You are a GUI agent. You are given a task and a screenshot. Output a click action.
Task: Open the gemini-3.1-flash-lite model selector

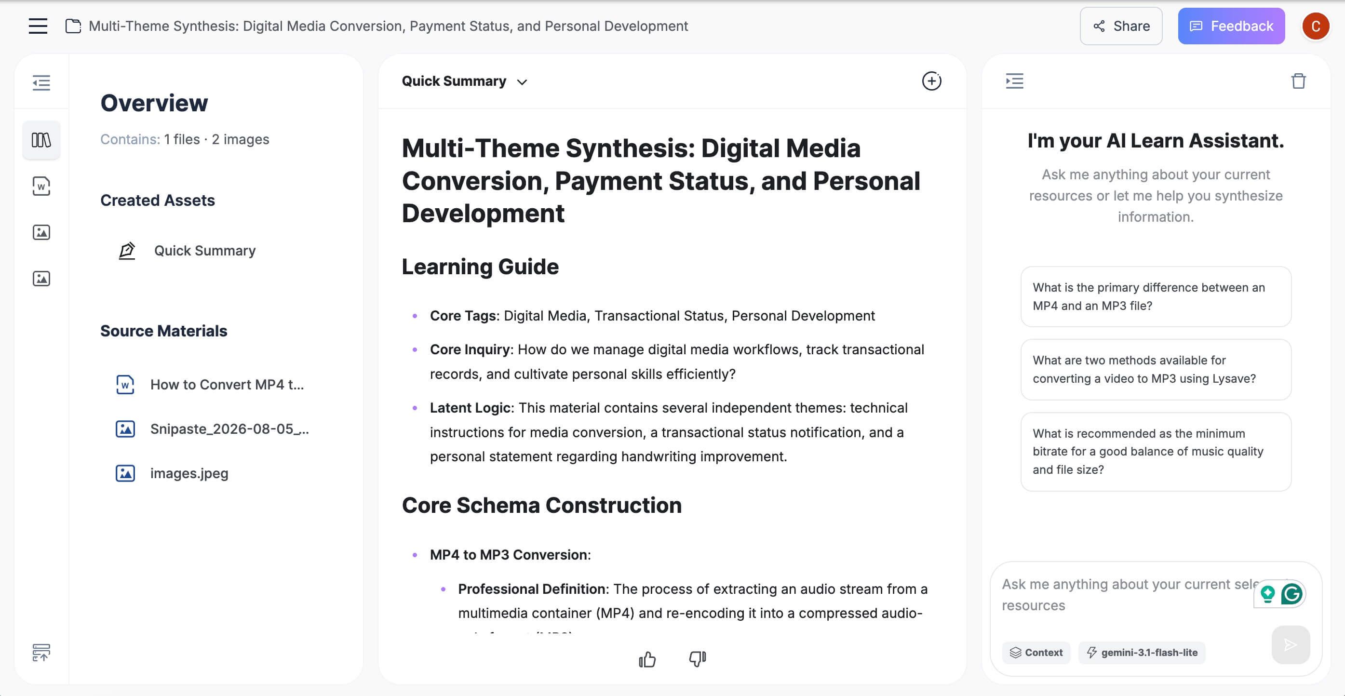pyautogui.click(x=1142, y=653)
